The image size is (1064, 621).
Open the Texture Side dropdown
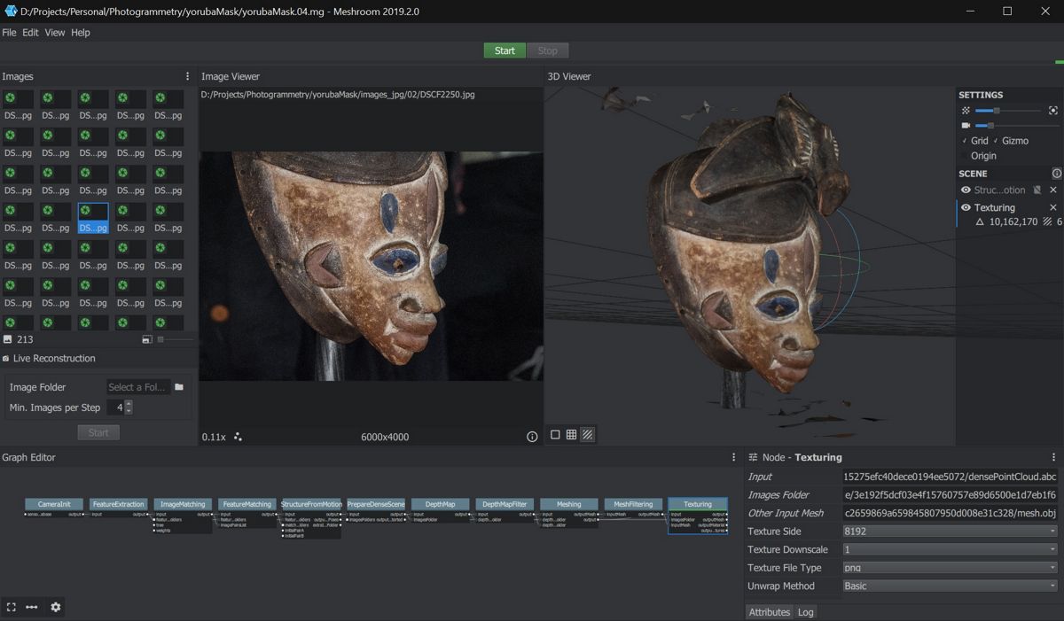click(x=949, y=532)
